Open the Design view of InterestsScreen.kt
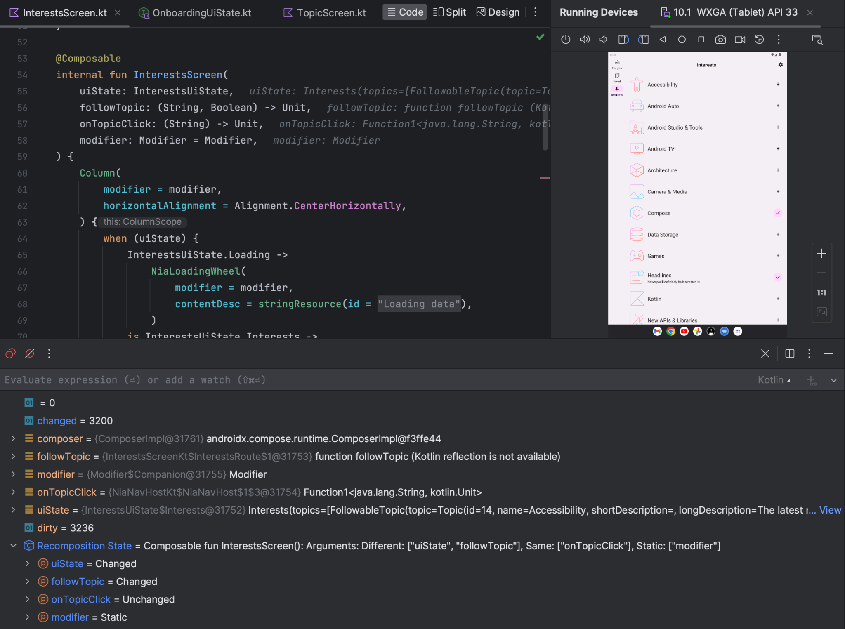This screenshot has width=845, height=629. pyautogui.click(x=497, y=12)
